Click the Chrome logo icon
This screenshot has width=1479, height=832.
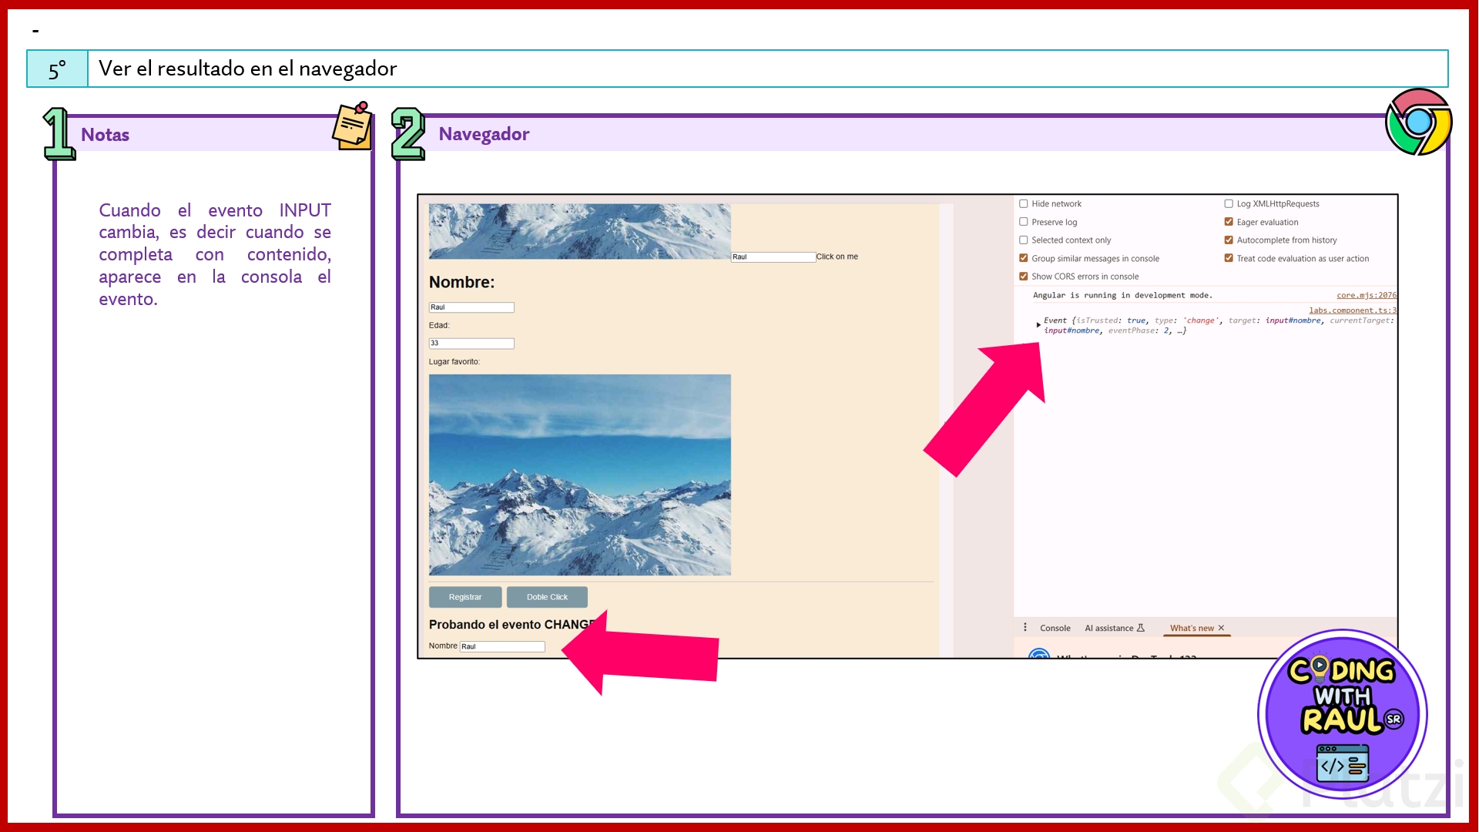coord(1418,122)
